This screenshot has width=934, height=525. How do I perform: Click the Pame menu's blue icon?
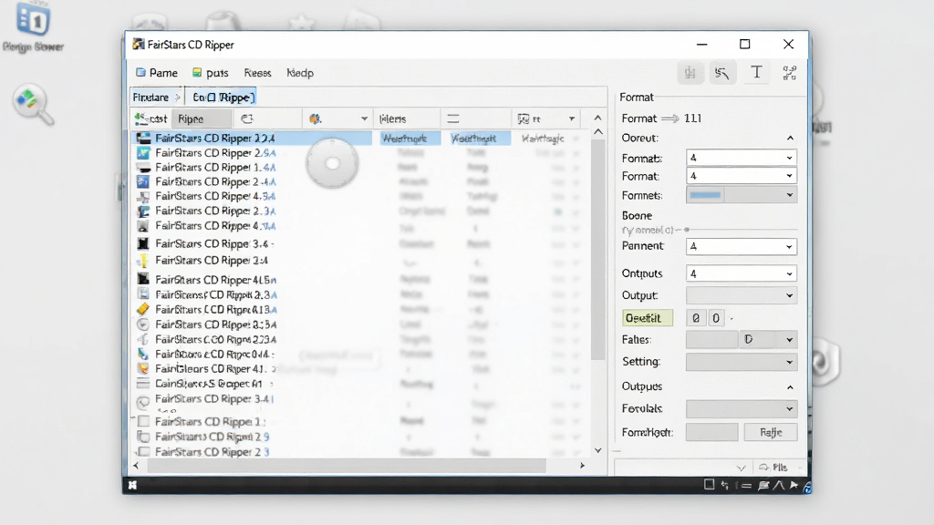pyautogui.click(x=140, y=73)
